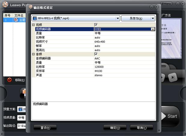
Task: Collapse the 视频 settings group
Action: point(33,25)
